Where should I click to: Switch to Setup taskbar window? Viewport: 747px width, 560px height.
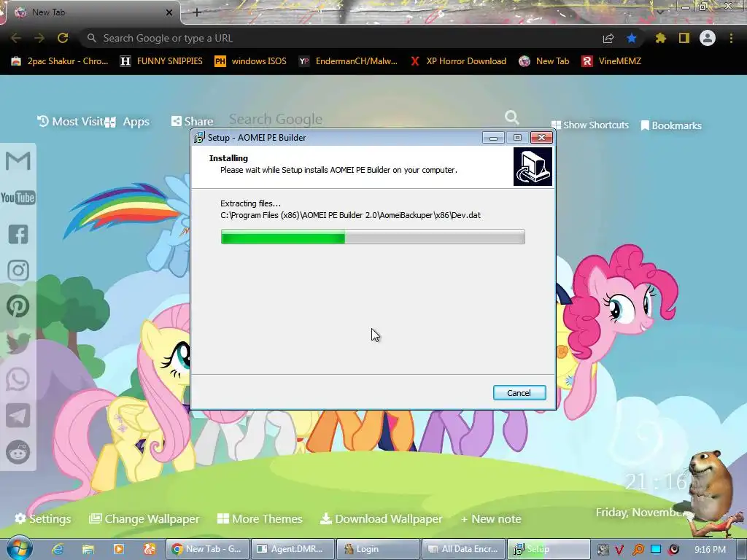(549, 549)
